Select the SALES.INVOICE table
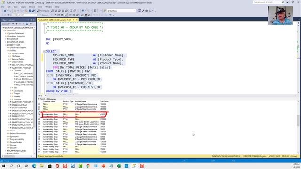The image size is (301, 169). click(18, 116)
